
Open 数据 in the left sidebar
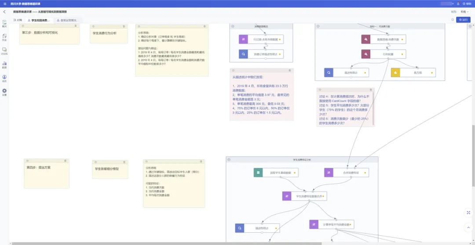4,65
